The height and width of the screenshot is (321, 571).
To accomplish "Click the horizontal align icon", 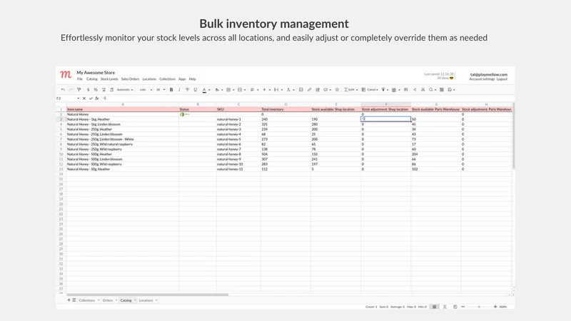I will tap(252, 90).
